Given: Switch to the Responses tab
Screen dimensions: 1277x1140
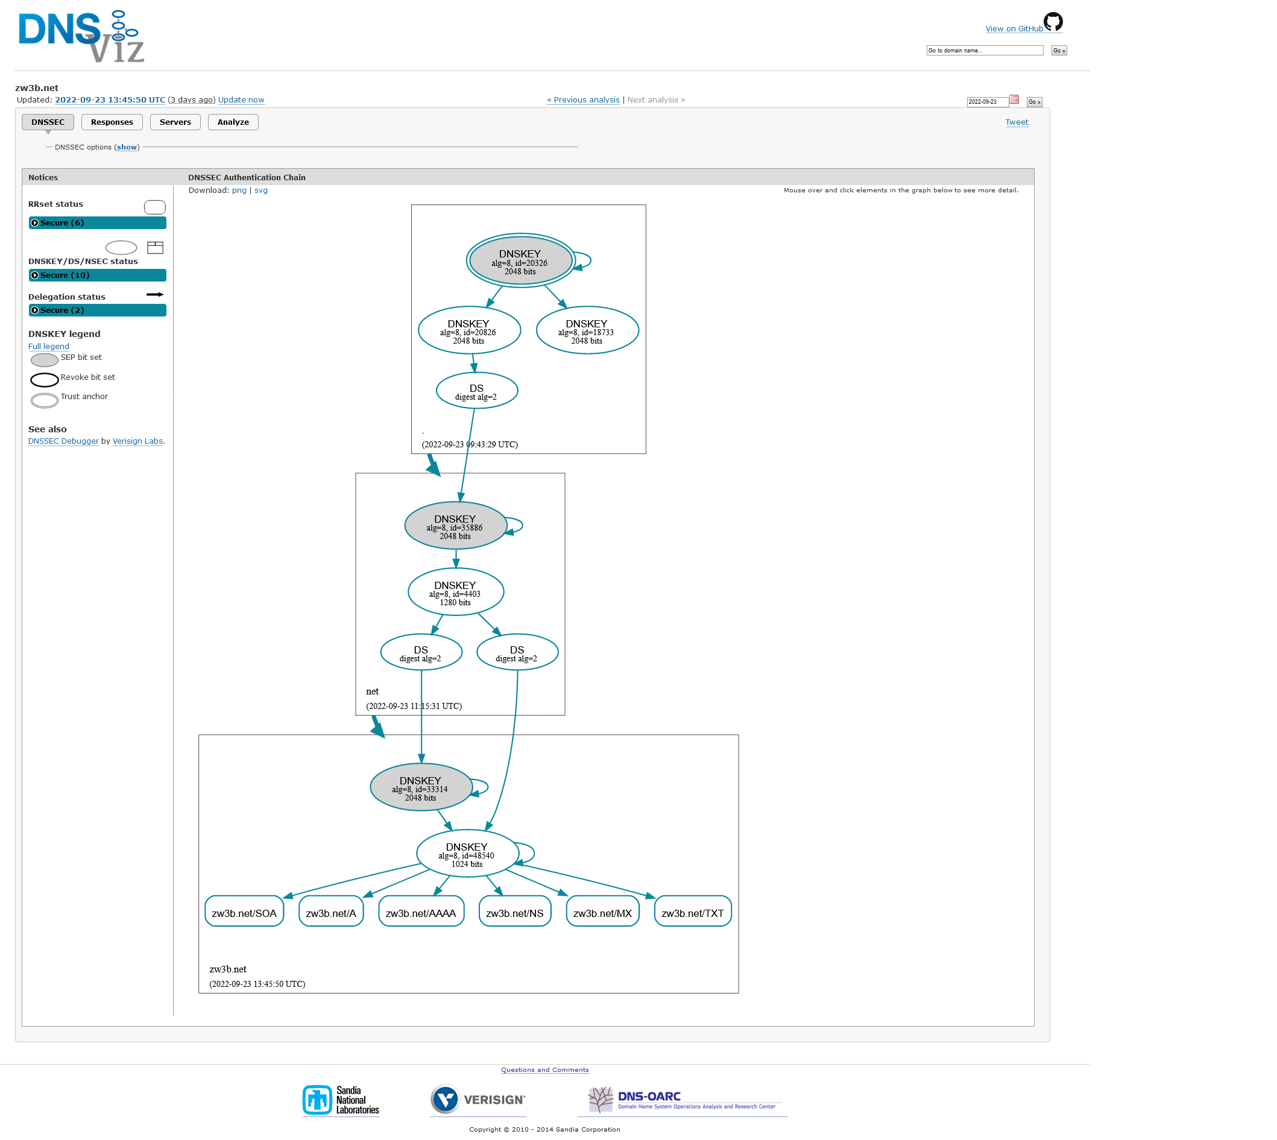Looking at the screenshot, I should pyautogui.click(x=112, y=122).
